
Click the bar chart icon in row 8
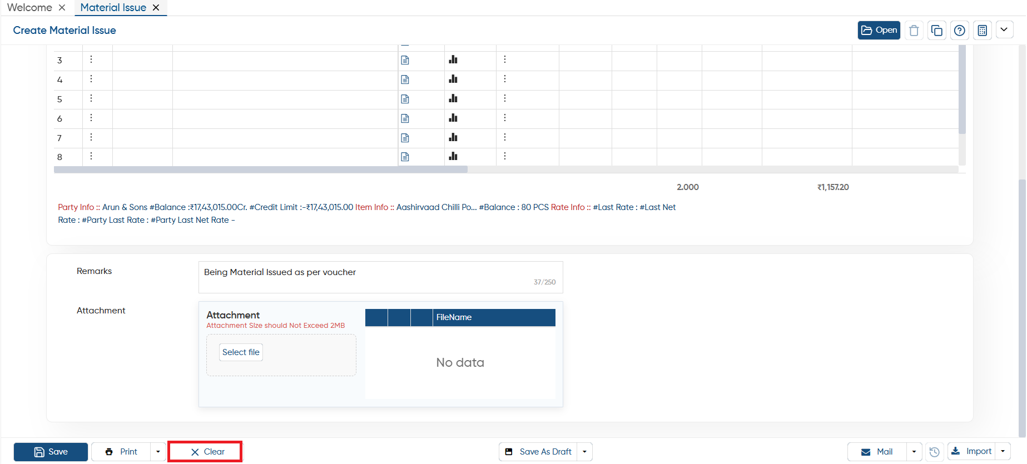tap(453, 156)
